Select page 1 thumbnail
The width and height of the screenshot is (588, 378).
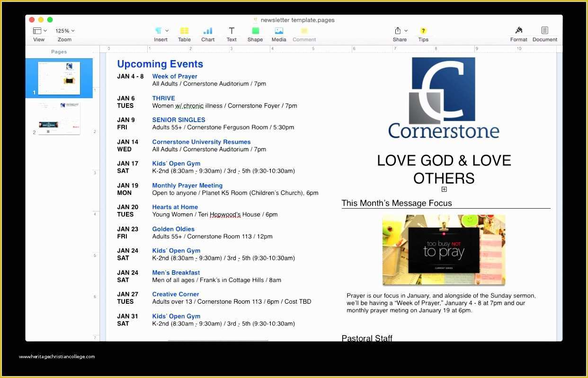59,78
